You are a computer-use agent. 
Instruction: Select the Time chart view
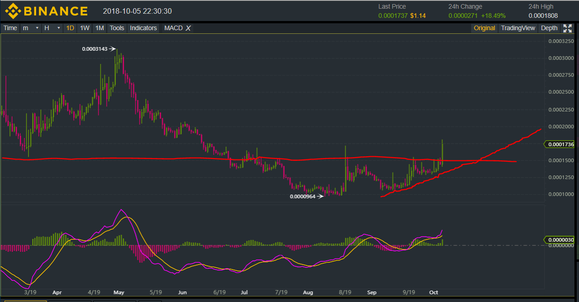[x=10, y=28]
